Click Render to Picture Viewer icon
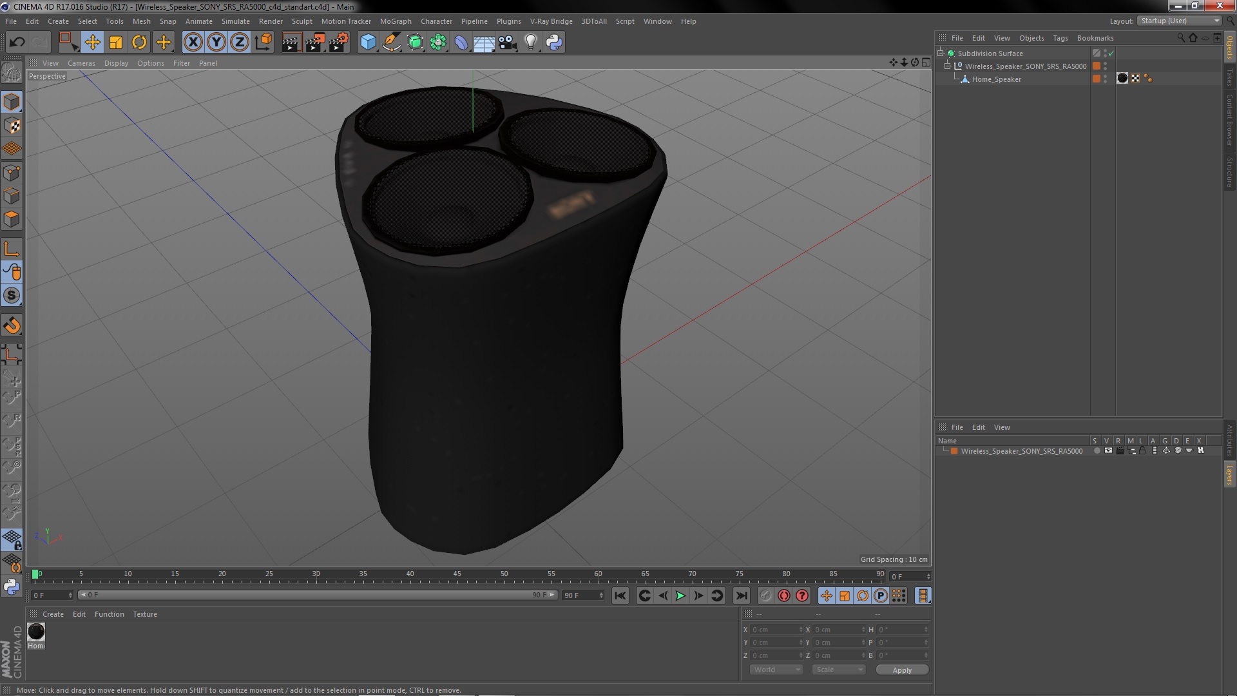Screen dimensions: 1237x696 [x=314, y=43]
